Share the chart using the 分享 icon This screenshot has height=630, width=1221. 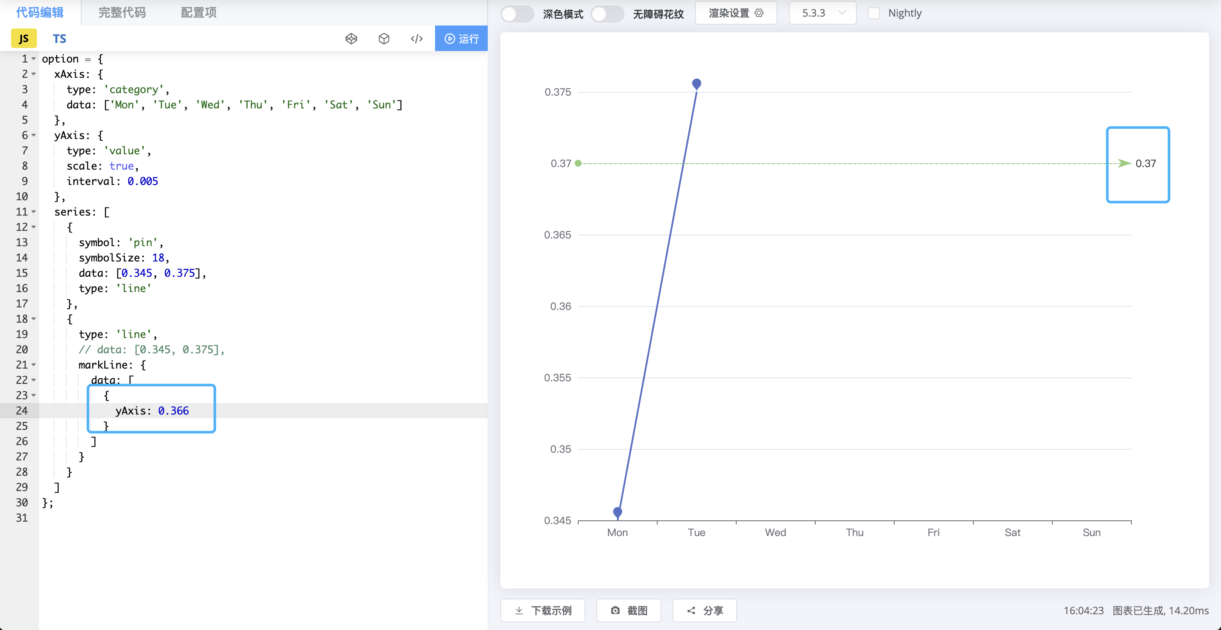[x=704, y=610]
